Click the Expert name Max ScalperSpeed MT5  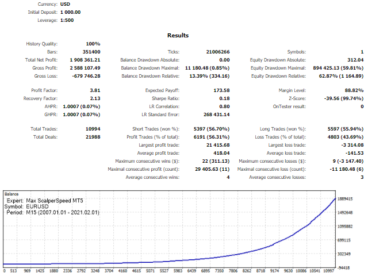[55, 201]
